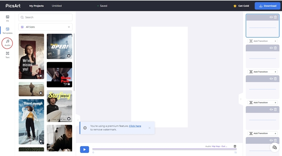This screenshot has width=282, height=156.
Task: Click the search magnifier icon
Action: click(x=22, y=17)
